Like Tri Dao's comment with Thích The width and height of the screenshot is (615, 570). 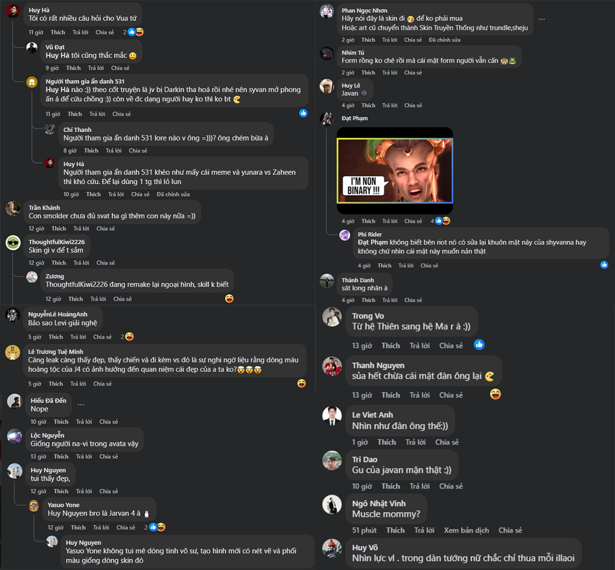[x=391, y=486]
